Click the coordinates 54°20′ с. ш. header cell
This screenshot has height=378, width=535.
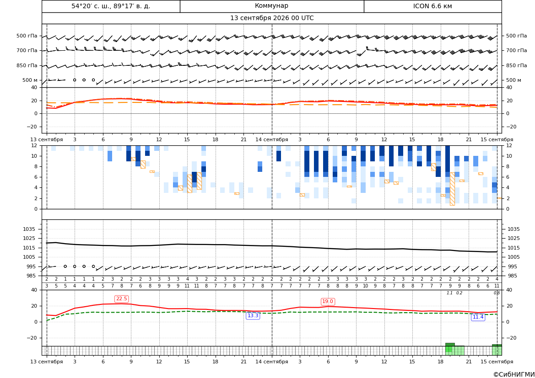[x=111, y=6]
